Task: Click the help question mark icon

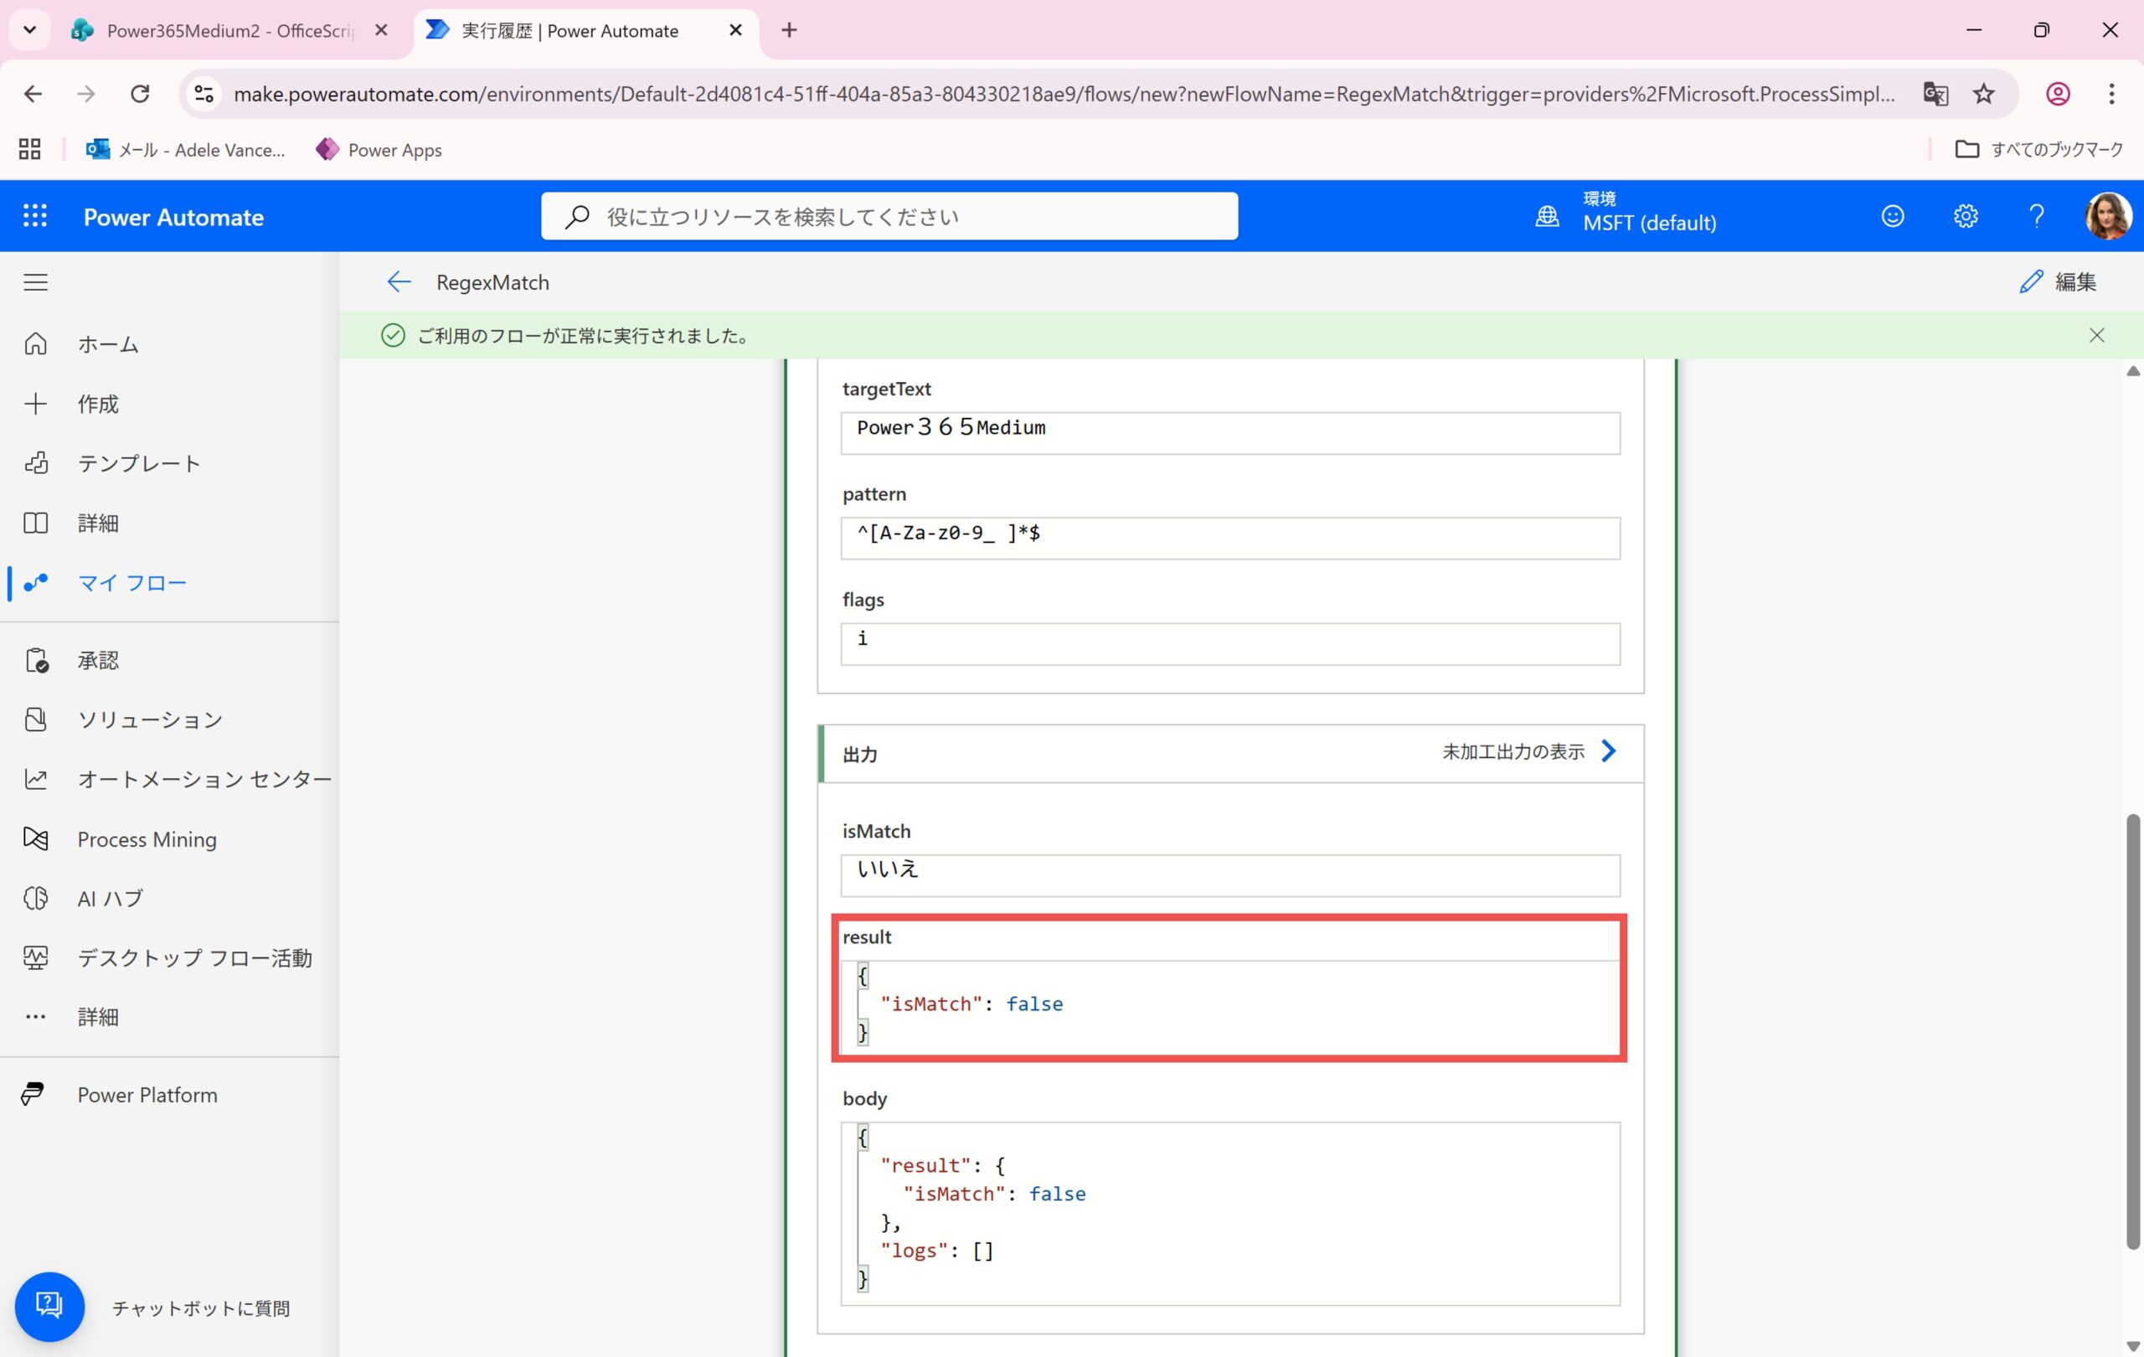Action: click(2036, 216)
